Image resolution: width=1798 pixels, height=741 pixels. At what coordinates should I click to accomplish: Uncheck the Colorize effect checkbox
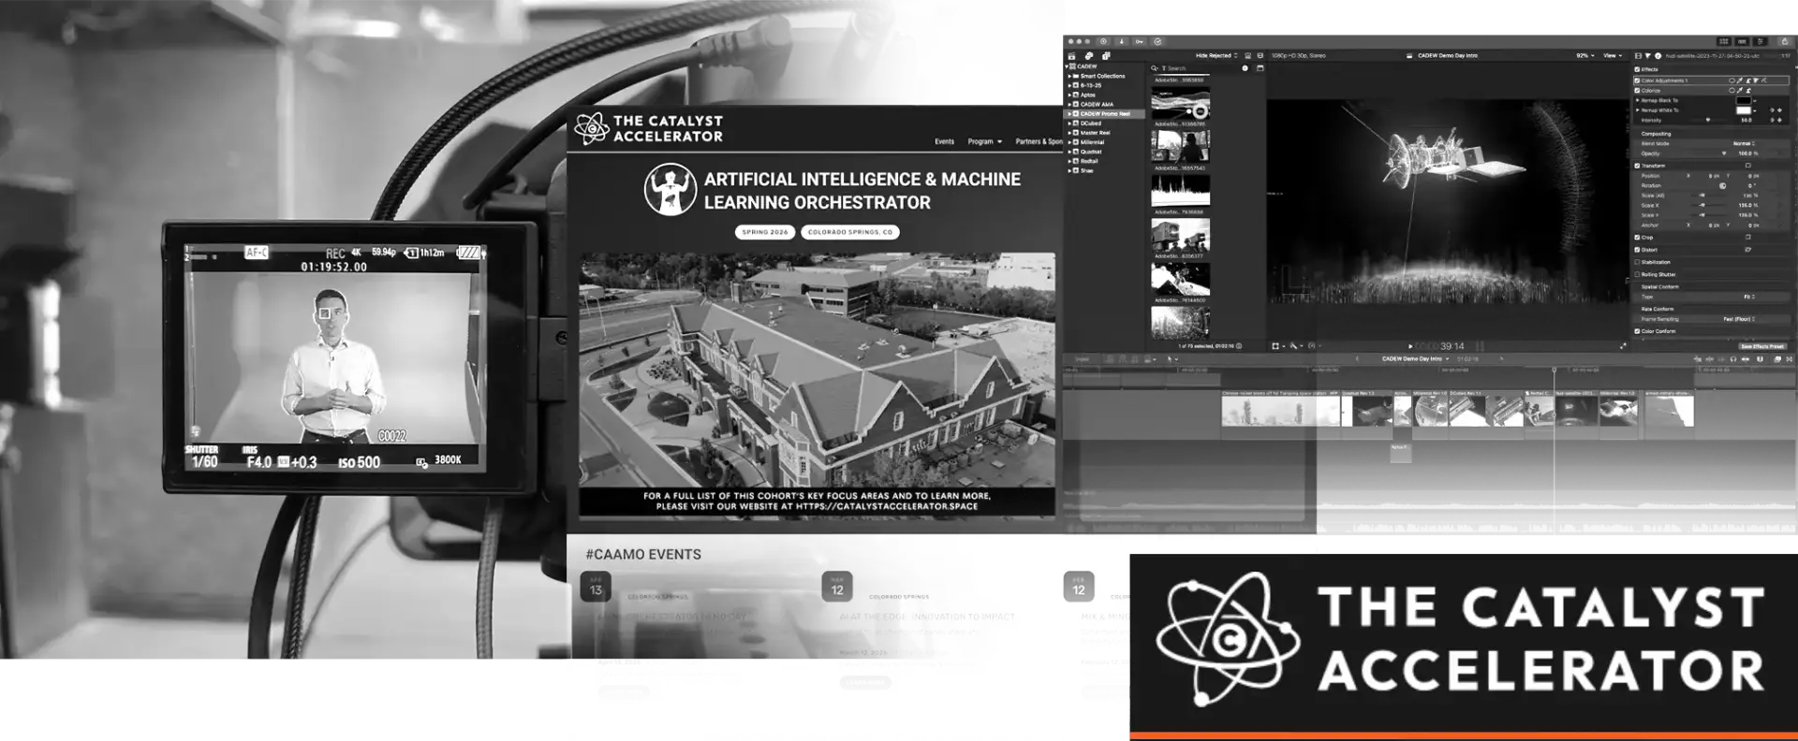[1637, 91]
